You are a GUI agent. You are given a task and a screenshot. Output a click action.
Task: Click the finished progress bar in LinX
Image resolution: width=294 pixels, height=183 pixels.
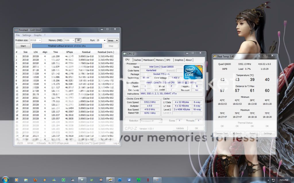[x=67, y=46]
